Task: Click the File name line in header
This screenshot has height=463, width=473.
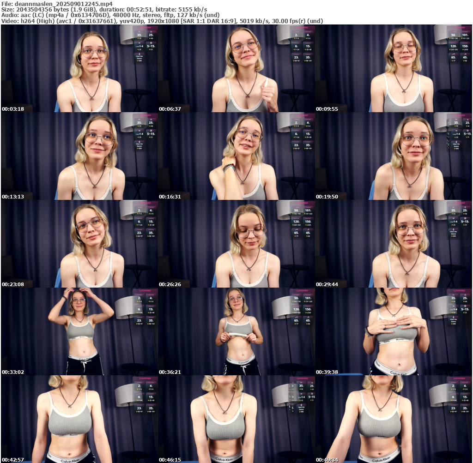Action: point(57,4)
